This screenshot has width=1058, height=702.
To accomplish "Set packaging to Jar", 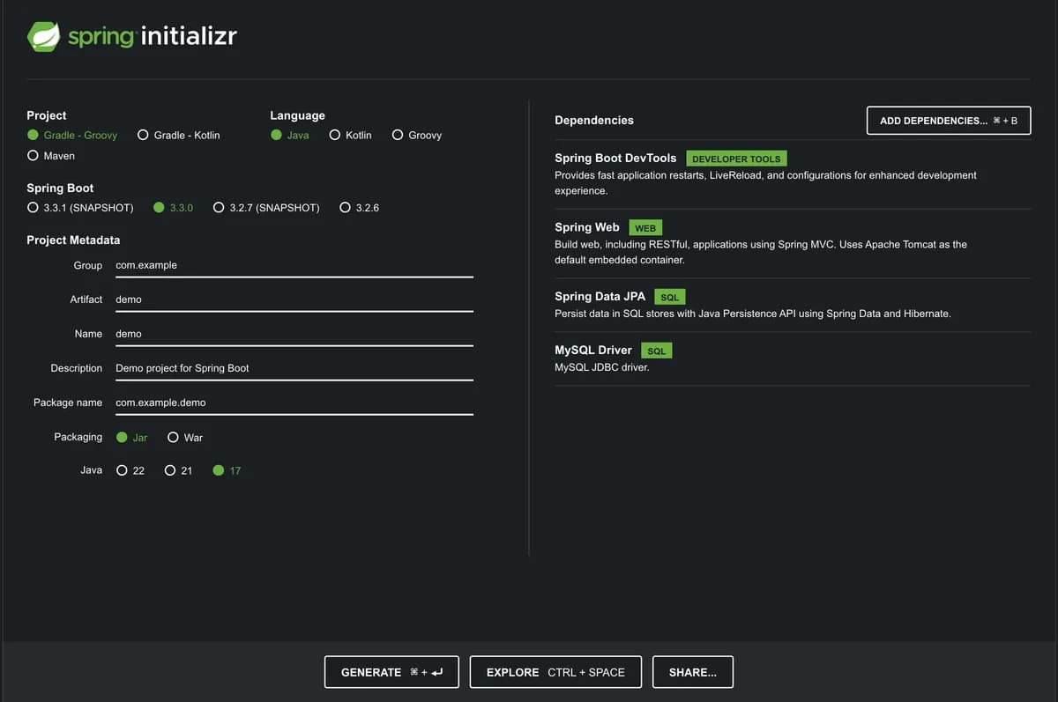I will click(x=131, y=437).
